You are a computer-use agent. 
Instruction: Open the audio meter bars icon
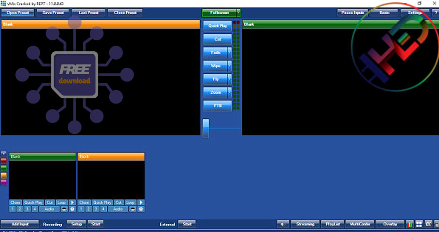[409, 224]
